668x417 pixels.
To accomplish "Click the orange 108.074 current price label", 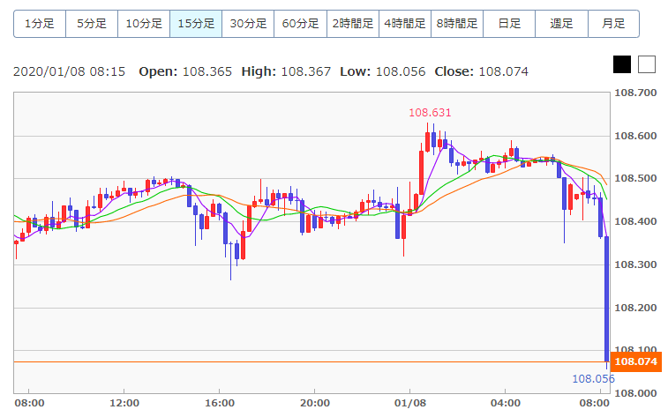I will (635, 361).
